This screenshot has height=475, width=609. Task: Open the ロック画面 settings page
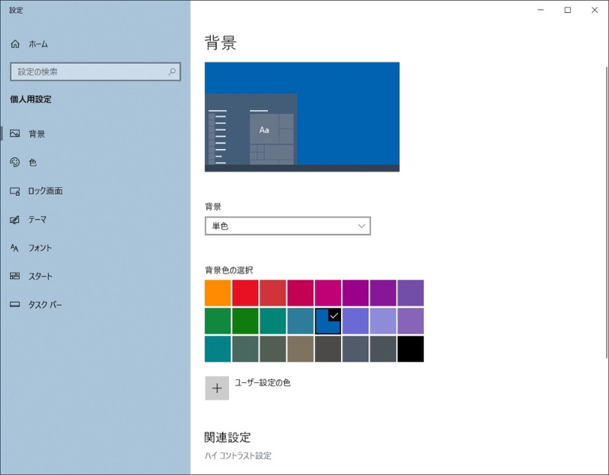click(45, 191)
